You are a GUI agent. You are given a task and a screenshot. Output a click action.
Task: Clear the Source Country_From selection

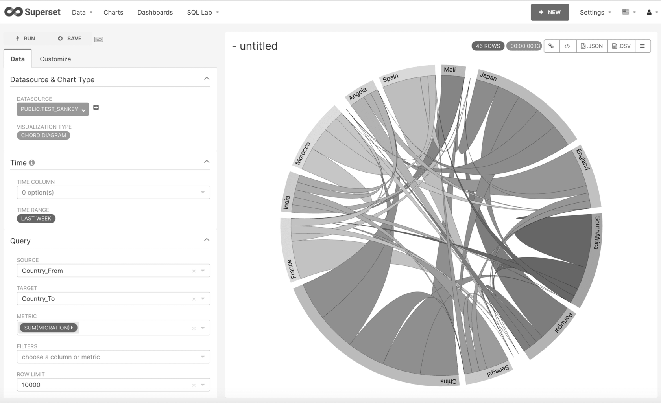click(x=194, y=271)
